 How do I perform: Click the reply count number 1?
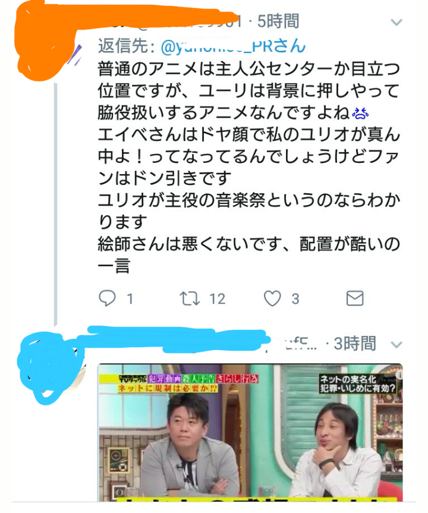coord(130,298)
